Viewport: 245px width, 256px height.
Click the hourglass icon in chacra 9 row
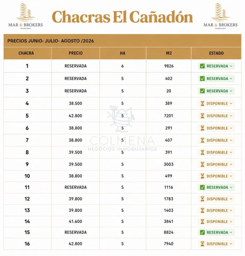pos(202,164)
